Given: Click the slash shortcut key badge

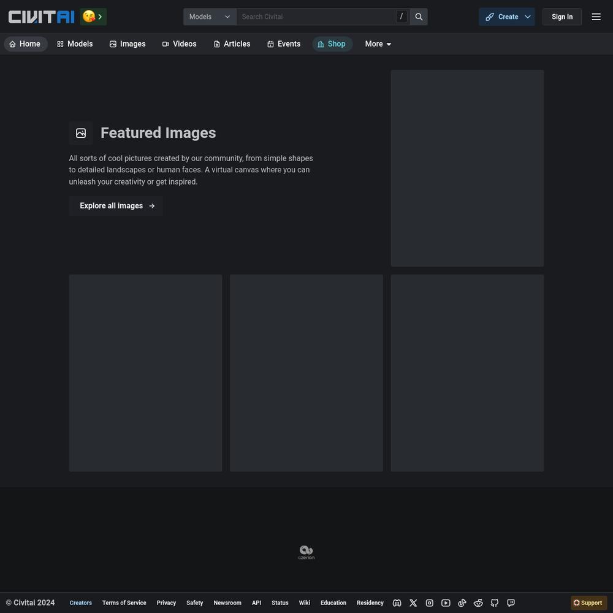Looking at the screenshot, I should pos(402,17).
